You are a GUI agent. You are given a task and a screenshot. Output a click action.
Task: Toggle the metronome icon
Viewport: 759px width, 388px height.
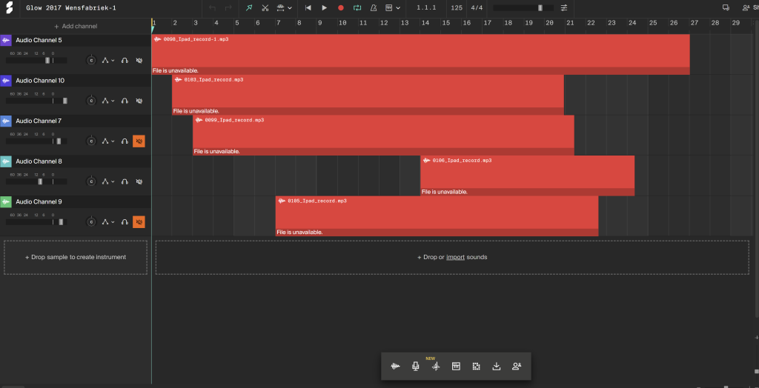tap(373, 7)
